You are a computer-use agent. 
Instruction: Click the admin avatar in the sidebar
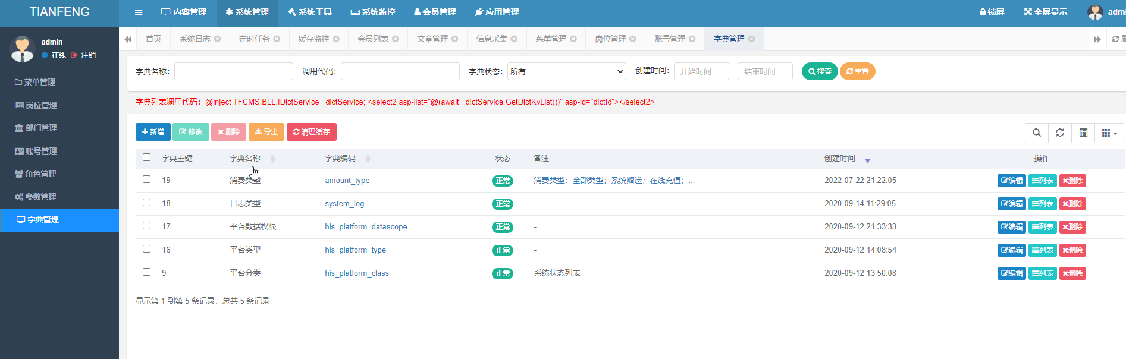click(x=22, y=49)
